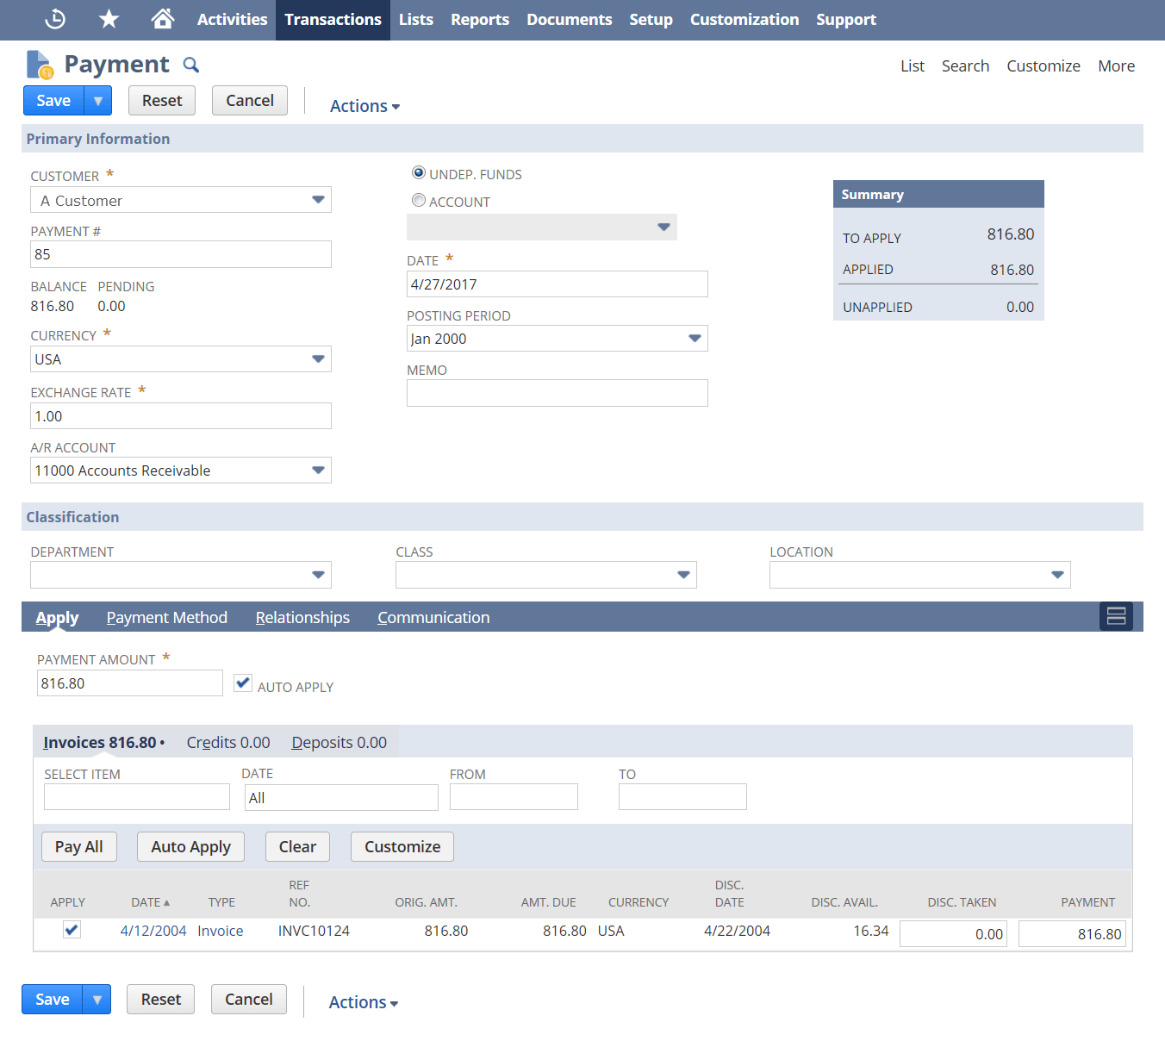Viewport: 1165px width, 1041px height.
Task: Open the Documents menu
Action: pyautogui.click(x=569, y=19)
